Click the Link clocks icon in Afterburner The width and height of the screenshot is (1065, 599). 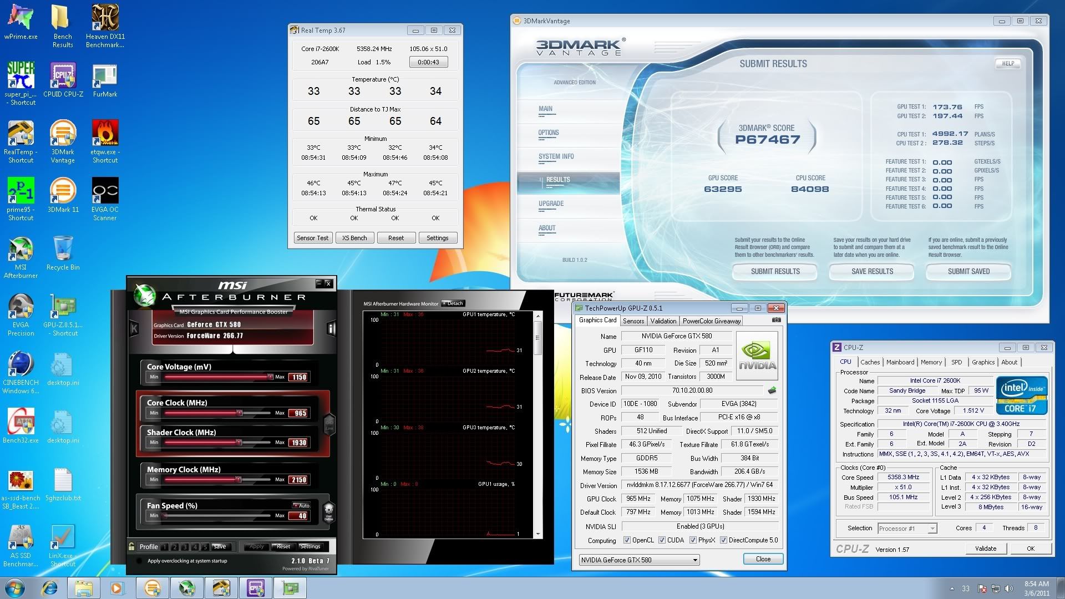(x=328, y=425)
